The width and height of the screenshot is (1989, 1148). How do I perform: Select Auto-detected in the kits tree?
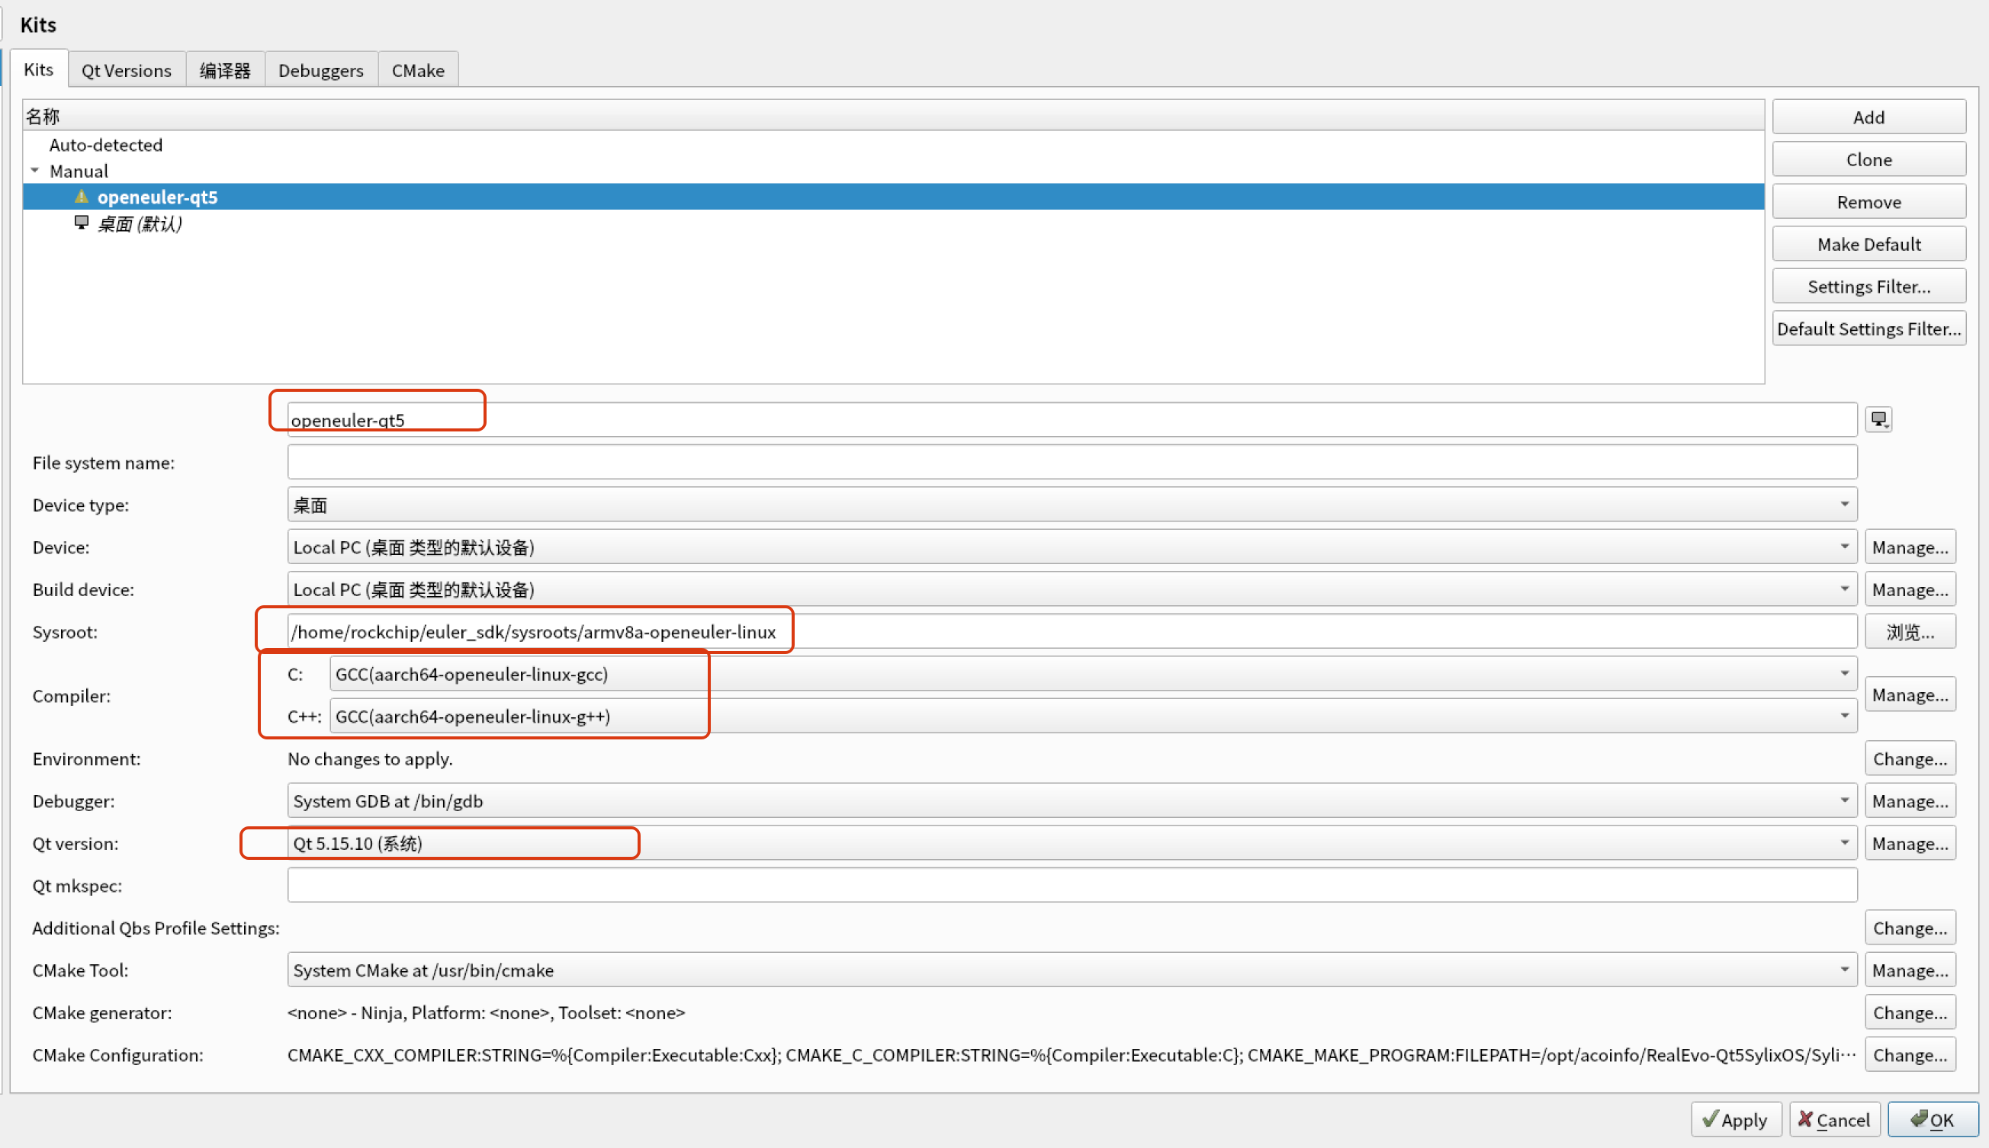(x=106, y=144)
